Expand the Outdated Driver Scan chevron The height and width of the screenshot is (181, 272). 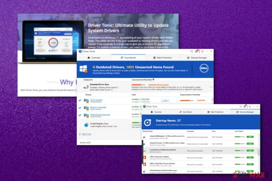[211, 87]
